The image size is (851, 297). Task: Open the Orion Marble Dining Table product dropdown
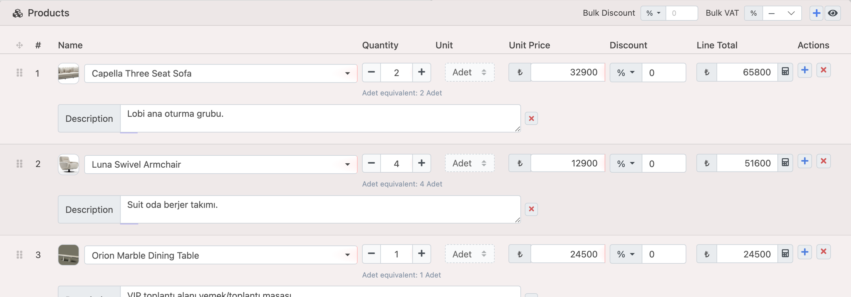(221, 255)
